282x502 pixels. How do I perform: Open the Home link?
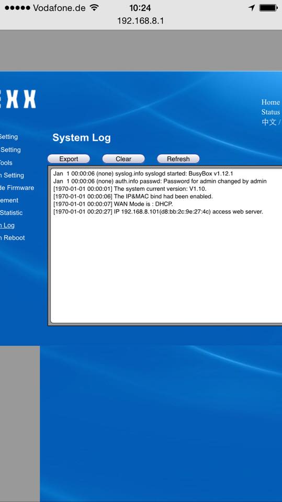tap(271, 102)
